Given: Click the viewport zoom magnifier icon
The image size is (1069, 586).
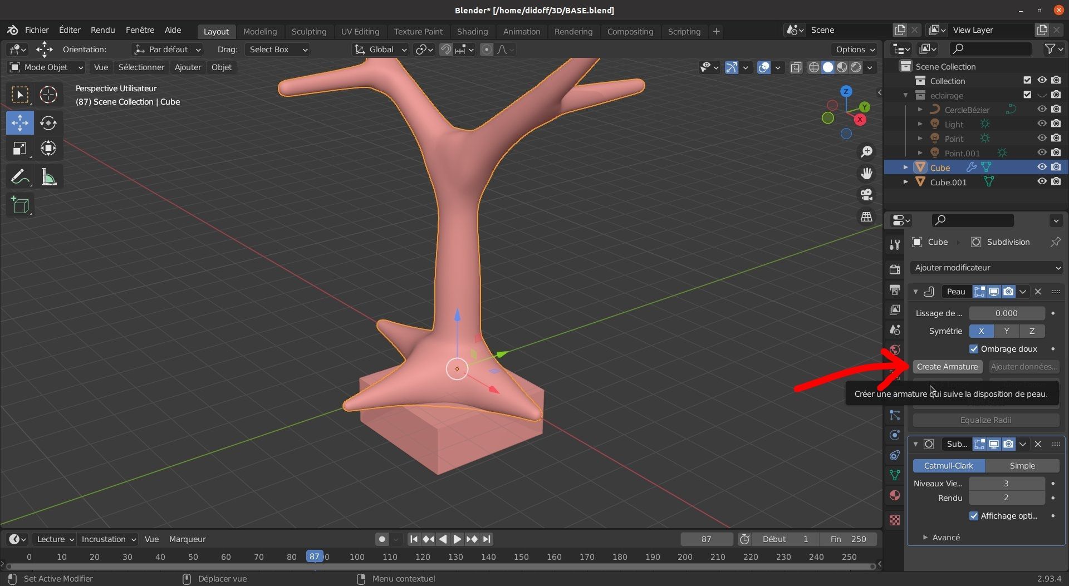Looking at the screenshot, I should 866,151.
